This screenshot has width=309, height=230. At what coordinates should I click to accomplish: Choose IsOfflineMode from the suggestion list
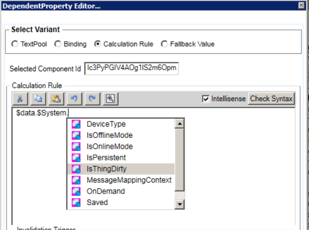(x=121, y=135)
